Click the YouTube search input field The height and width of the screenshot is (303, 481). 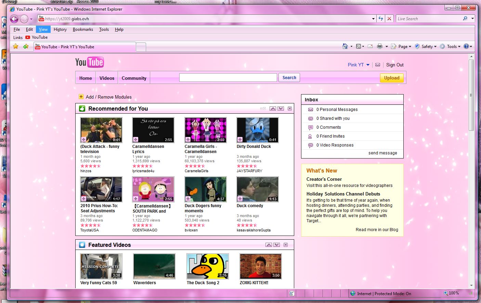pyautogui.click(x=228, y=78)
